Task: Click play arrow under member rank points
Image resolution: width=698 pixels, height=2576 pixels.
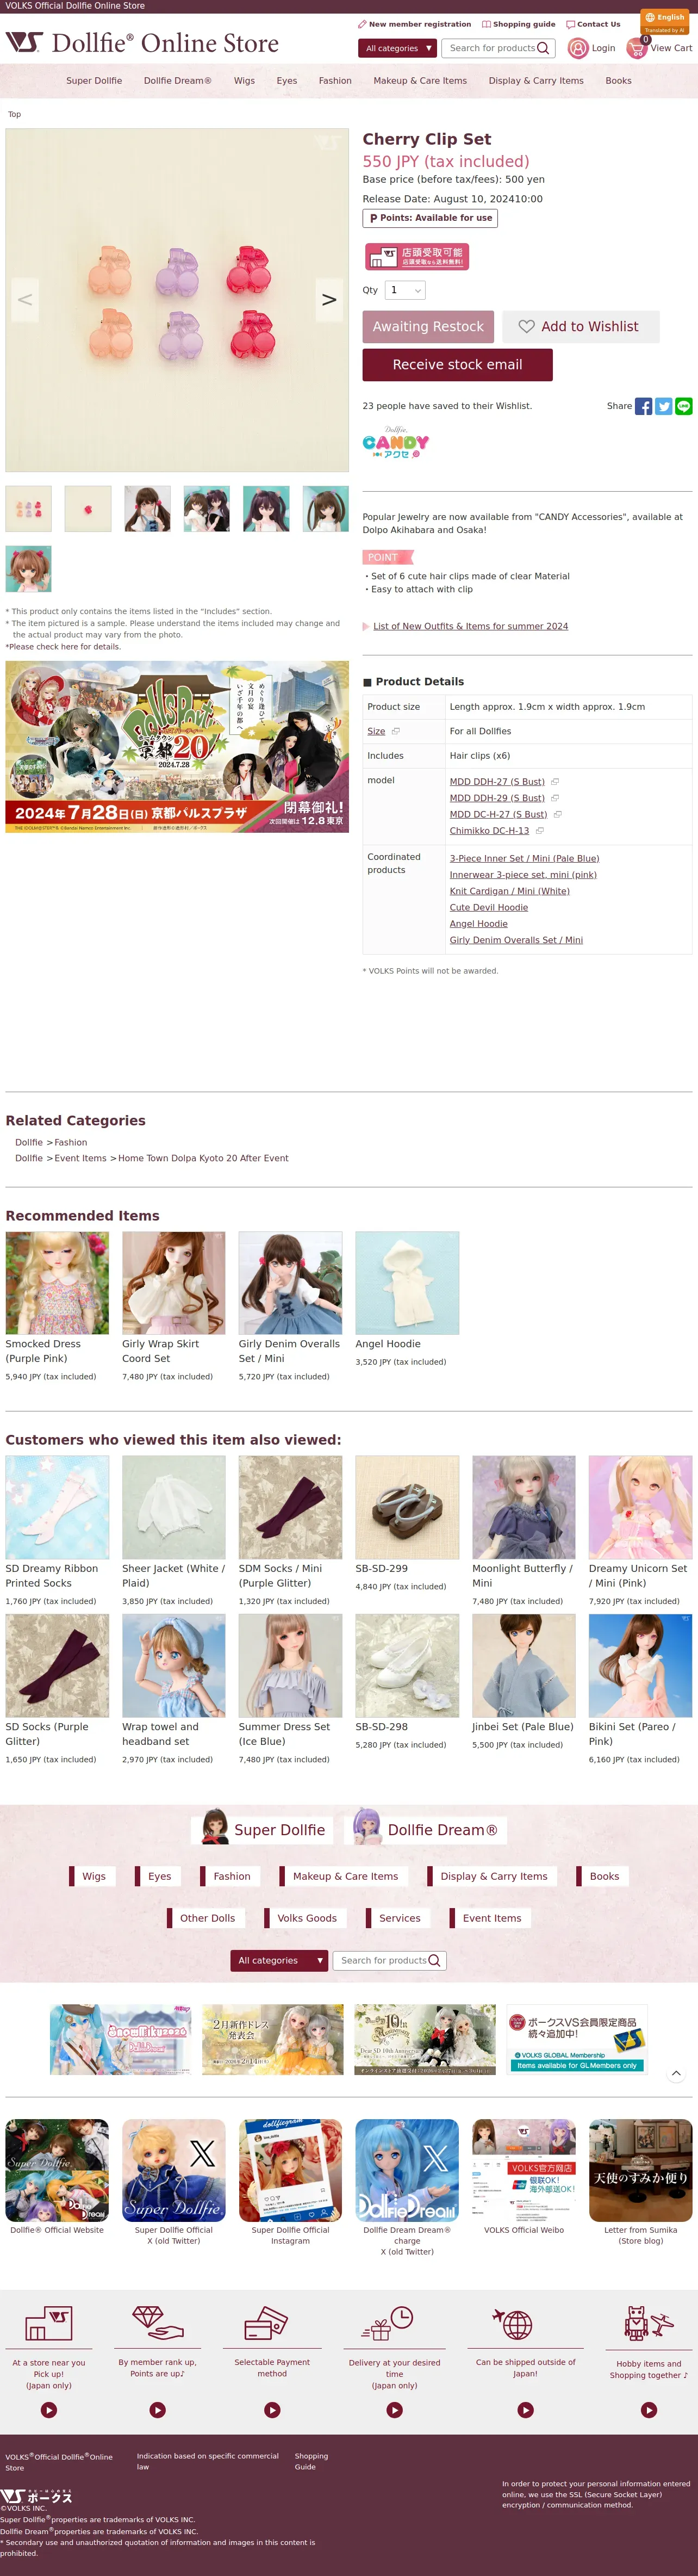Action: (x=157, y=2410)
